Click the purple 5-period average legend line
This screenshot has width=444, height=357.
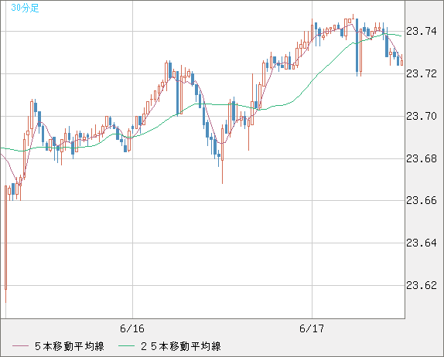point(20,346)
